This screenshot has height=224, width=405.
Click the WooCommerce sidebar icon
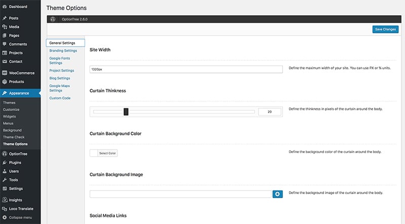click(x=5, y=73)
